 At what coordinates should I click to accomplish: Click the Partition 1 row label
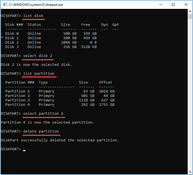click(x=18, y=91)
